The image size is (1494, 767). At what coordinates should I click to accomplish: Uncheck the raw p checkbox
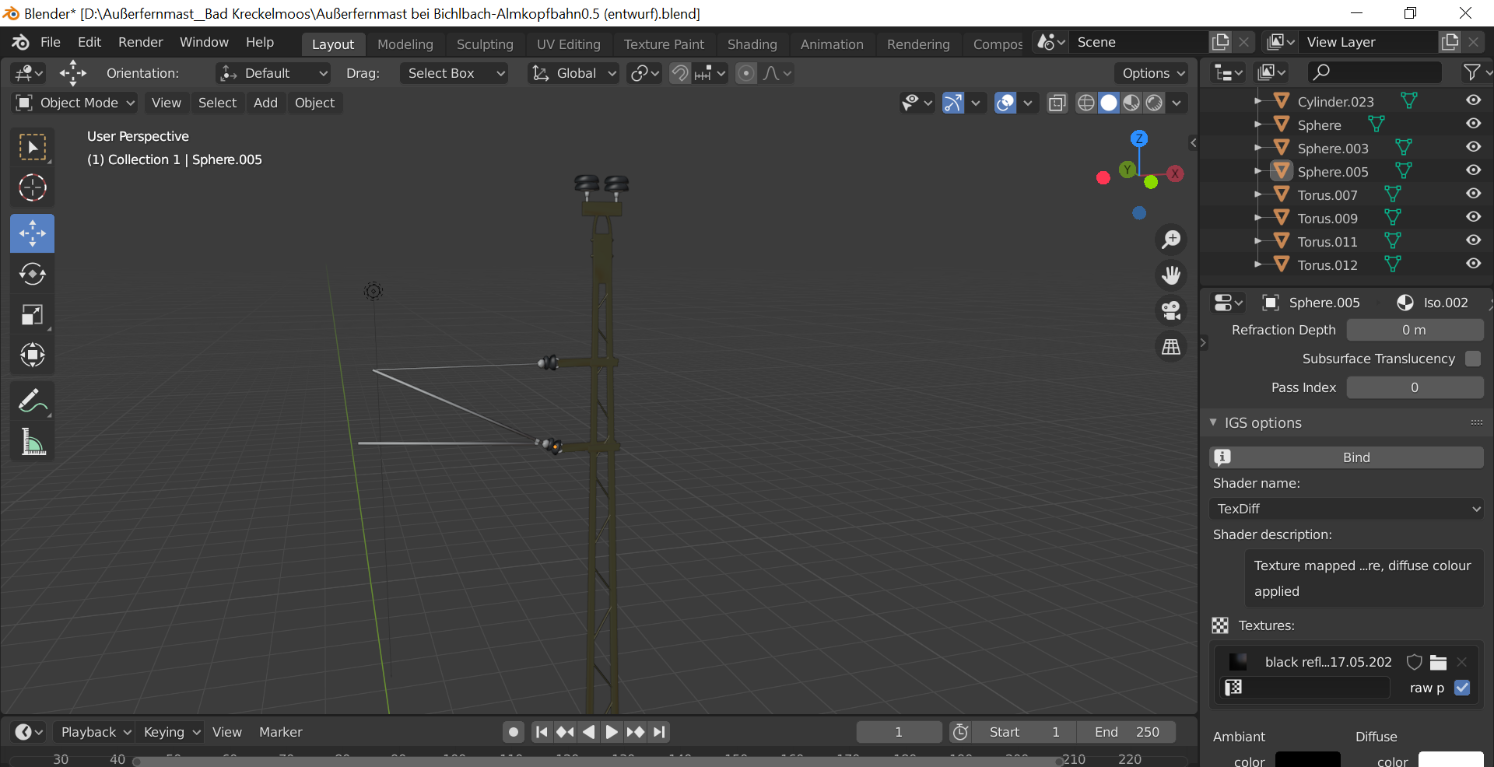1462,688
